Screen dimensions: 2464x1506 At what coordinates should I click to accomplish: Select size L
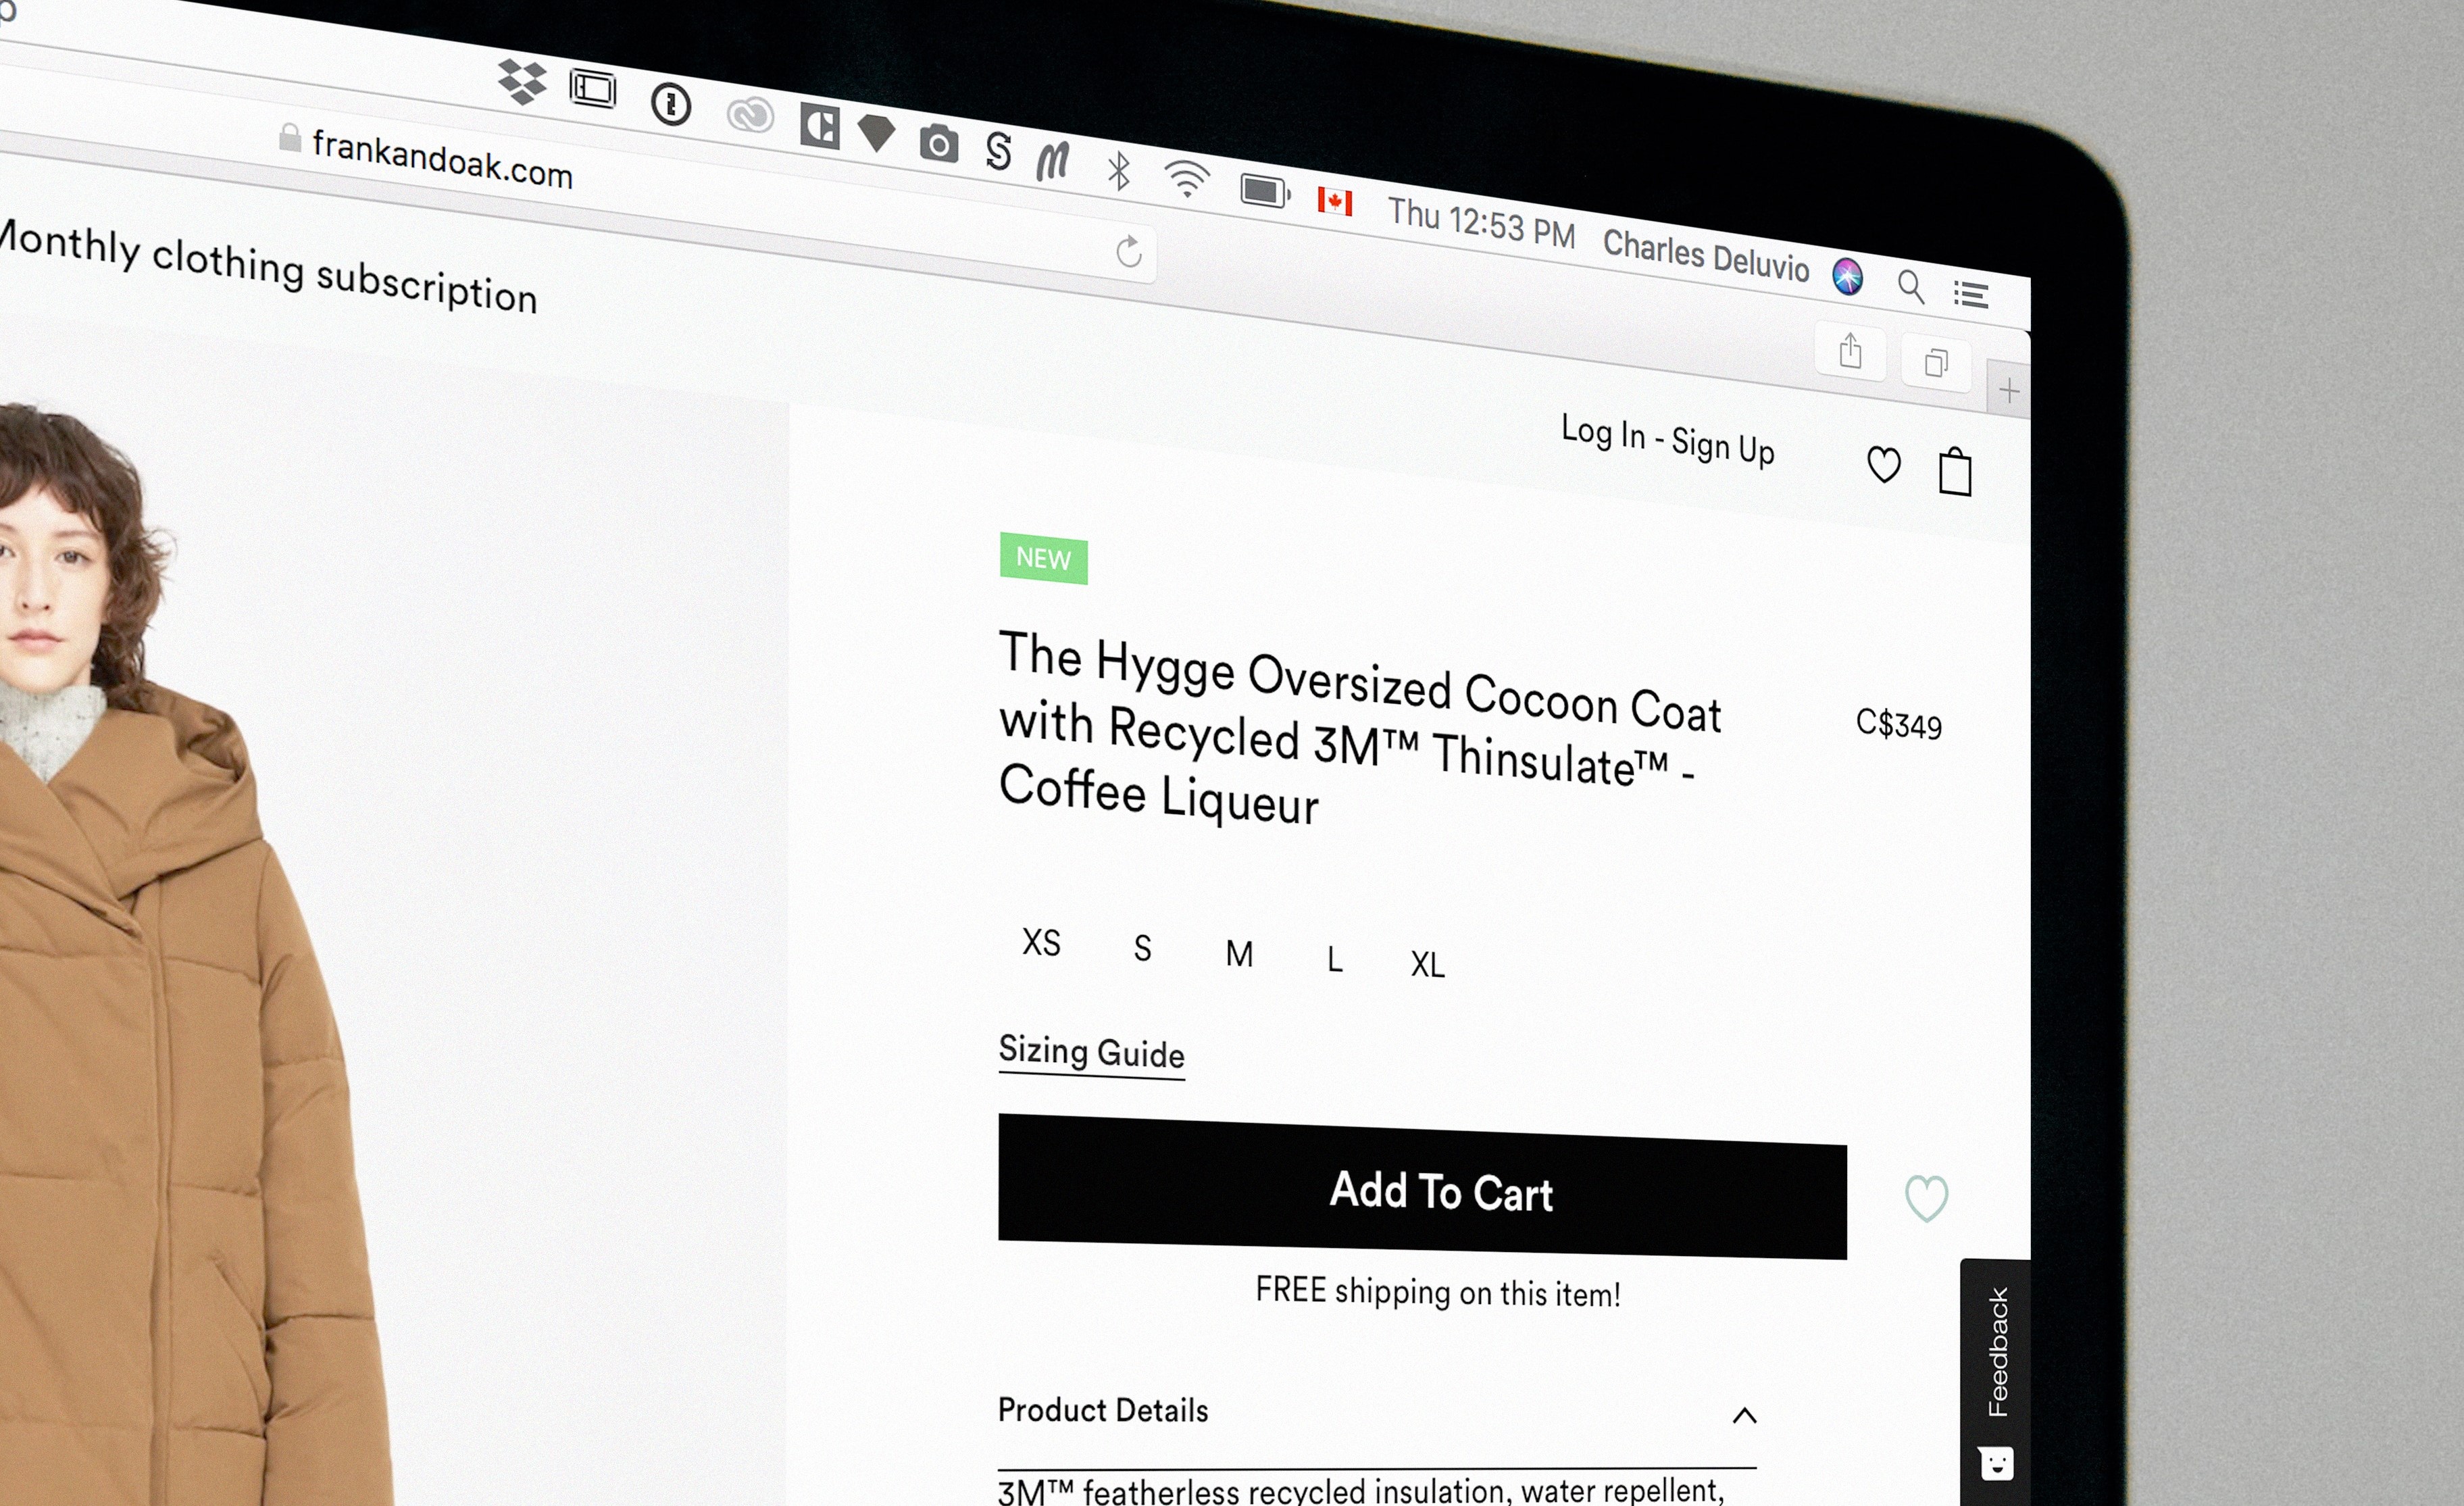click(x=1335, y=960)
